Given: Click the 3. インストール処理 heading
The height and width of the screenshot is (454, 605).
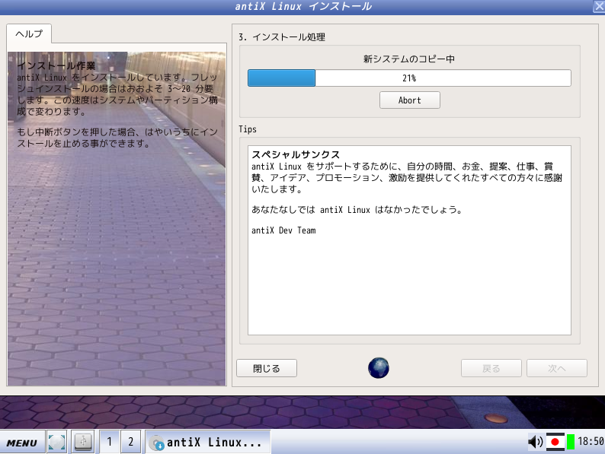Looking at the screenshot, I should point(282,37).
